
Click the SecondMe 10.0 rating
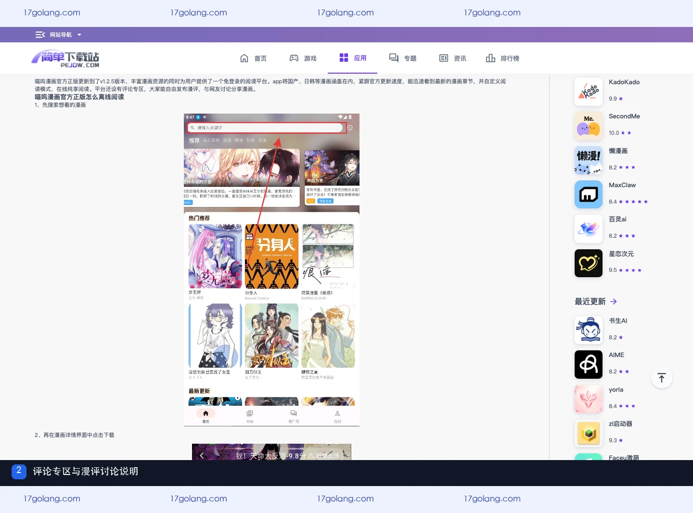click(x=620, y=133)
